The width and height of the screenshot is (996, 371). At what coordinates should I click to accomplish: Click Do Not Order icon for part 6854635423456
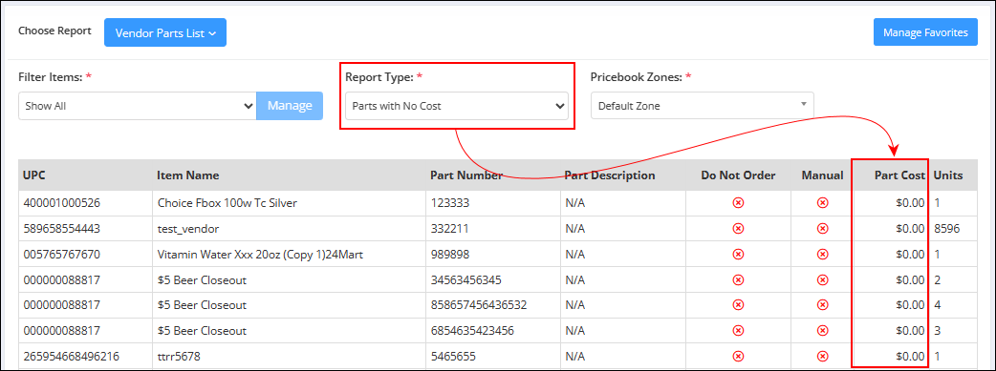(x=738, y=331)
